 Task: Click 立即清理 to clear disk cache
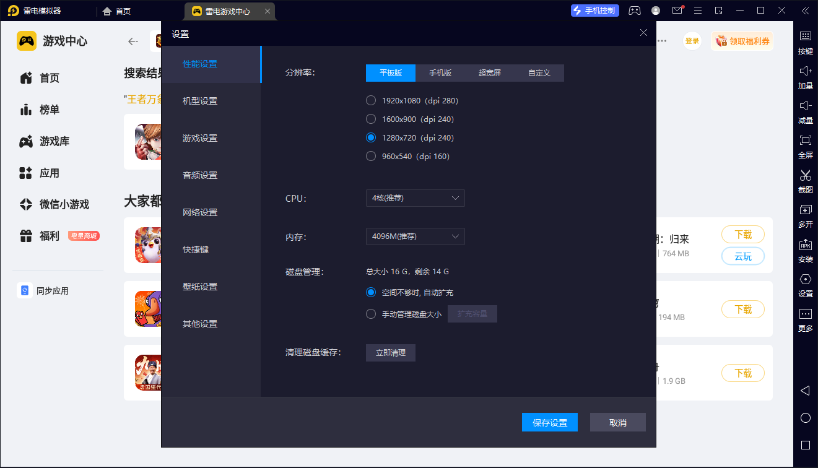coord(391,353)
